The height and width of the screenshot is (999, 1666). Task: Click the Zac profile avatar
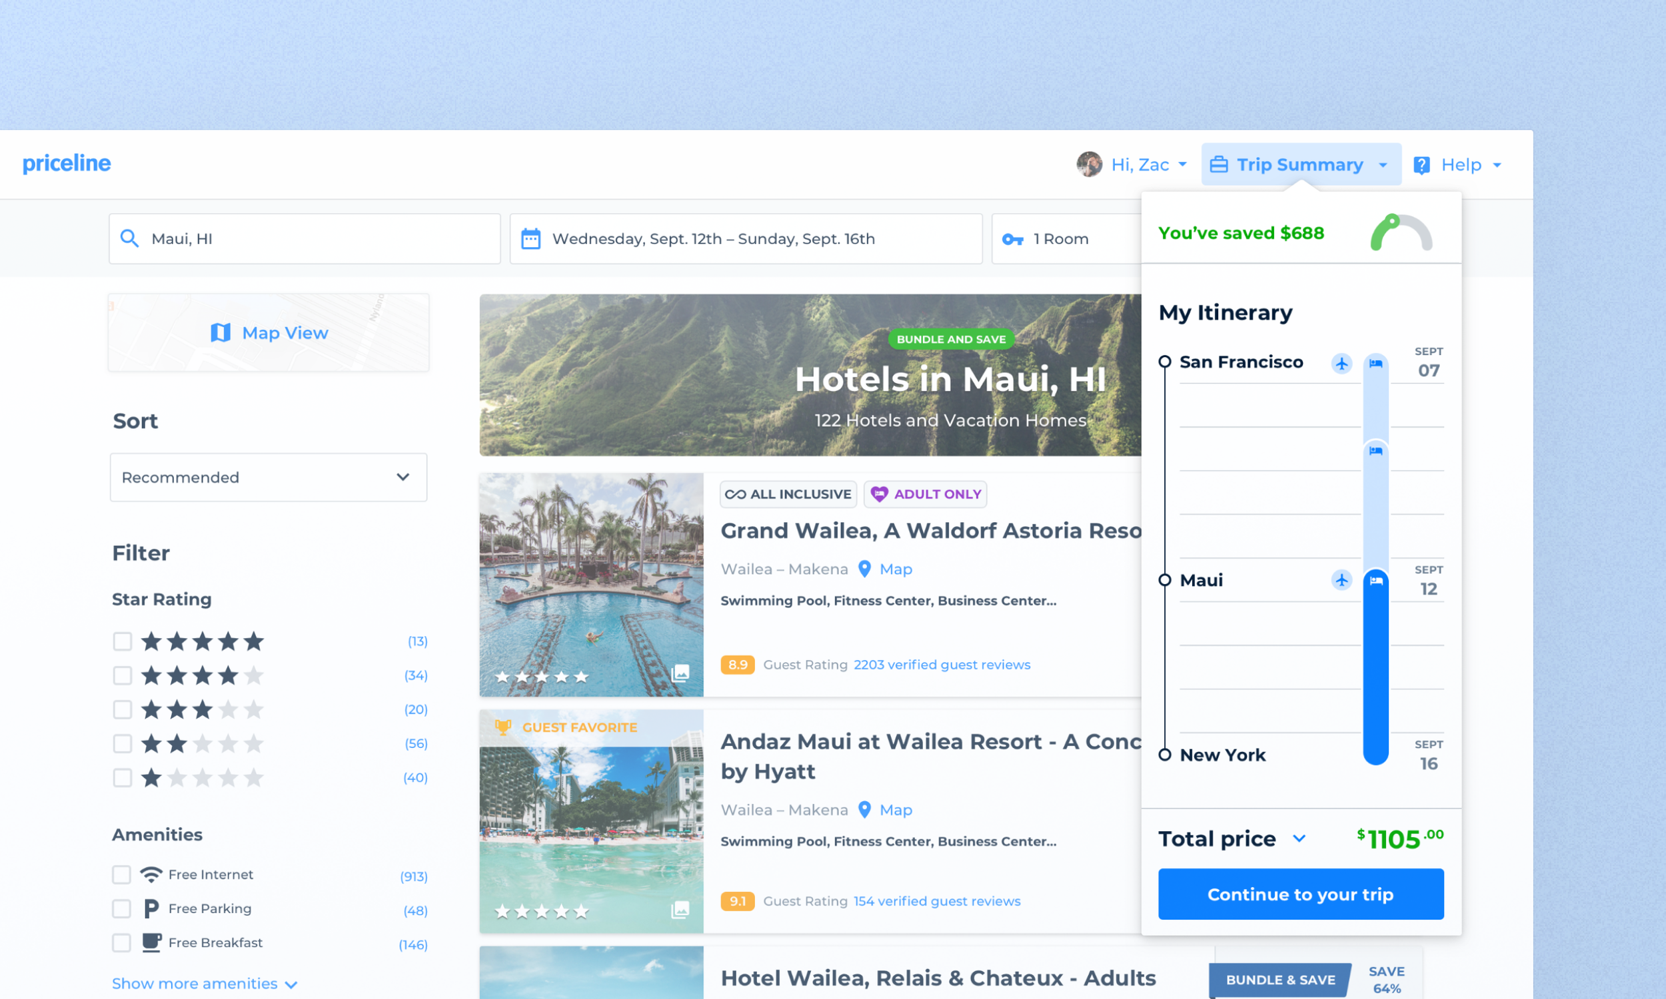coord(1089,165)
